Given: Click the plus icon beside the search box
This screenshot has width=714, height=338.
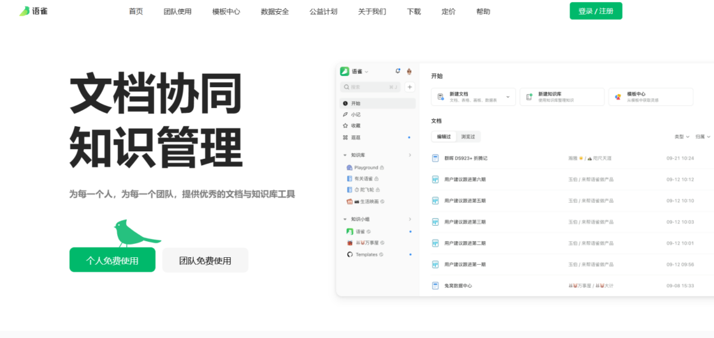Looking at the screenshot, I should [409, 87].
